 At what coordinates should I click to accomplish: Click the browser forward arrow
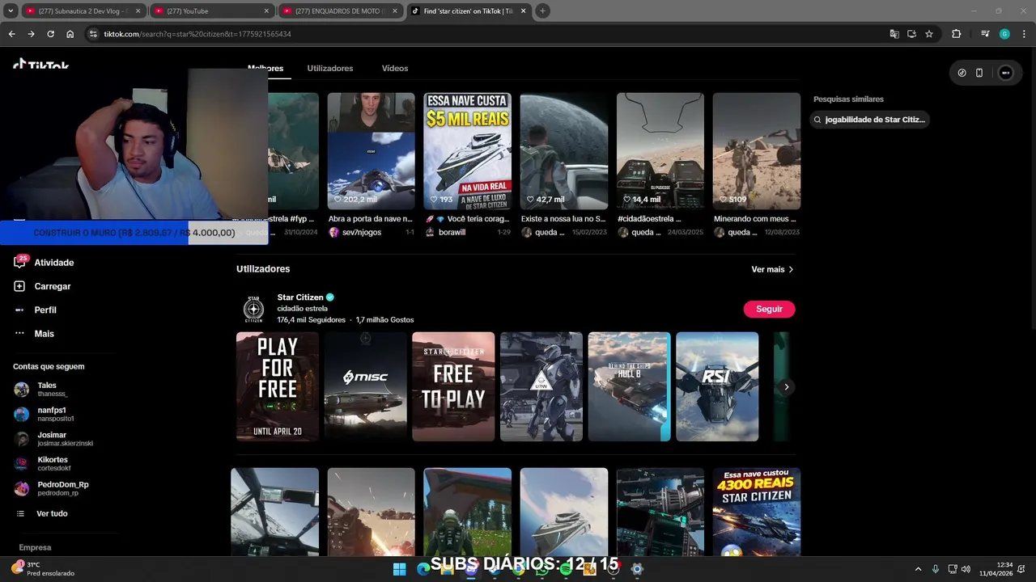click(31, 34)
